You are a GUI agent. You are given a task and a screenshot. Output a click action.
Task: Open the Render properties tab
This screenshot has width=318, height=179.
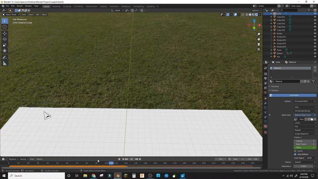[265, 74]
